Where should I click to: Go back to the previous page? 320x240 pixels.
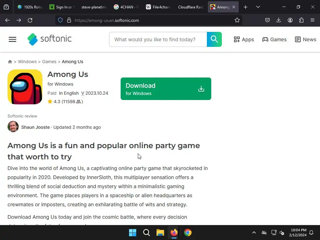point(7,20)
